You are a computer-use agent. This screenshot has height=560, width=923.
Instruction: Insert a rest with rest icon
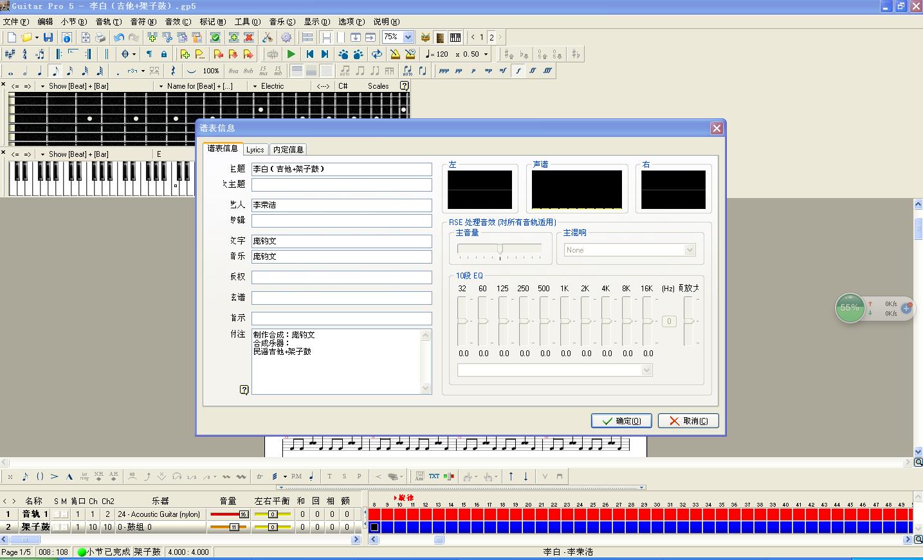172,71
